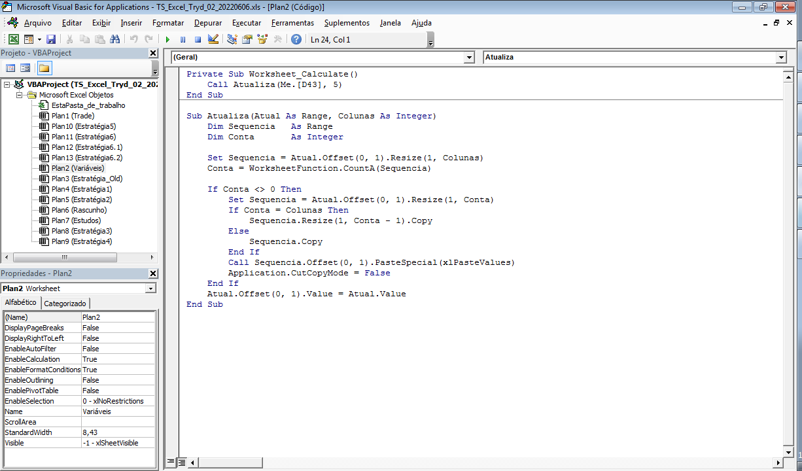802x471 pixels.
Task: Click the Insert UserForm icon
Action: point(29,39)
